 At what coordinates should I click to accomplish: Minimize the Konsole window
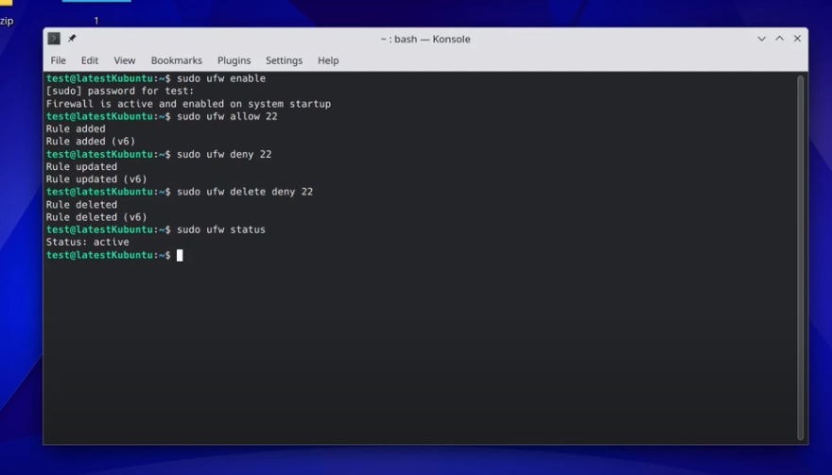coord(761,39)
